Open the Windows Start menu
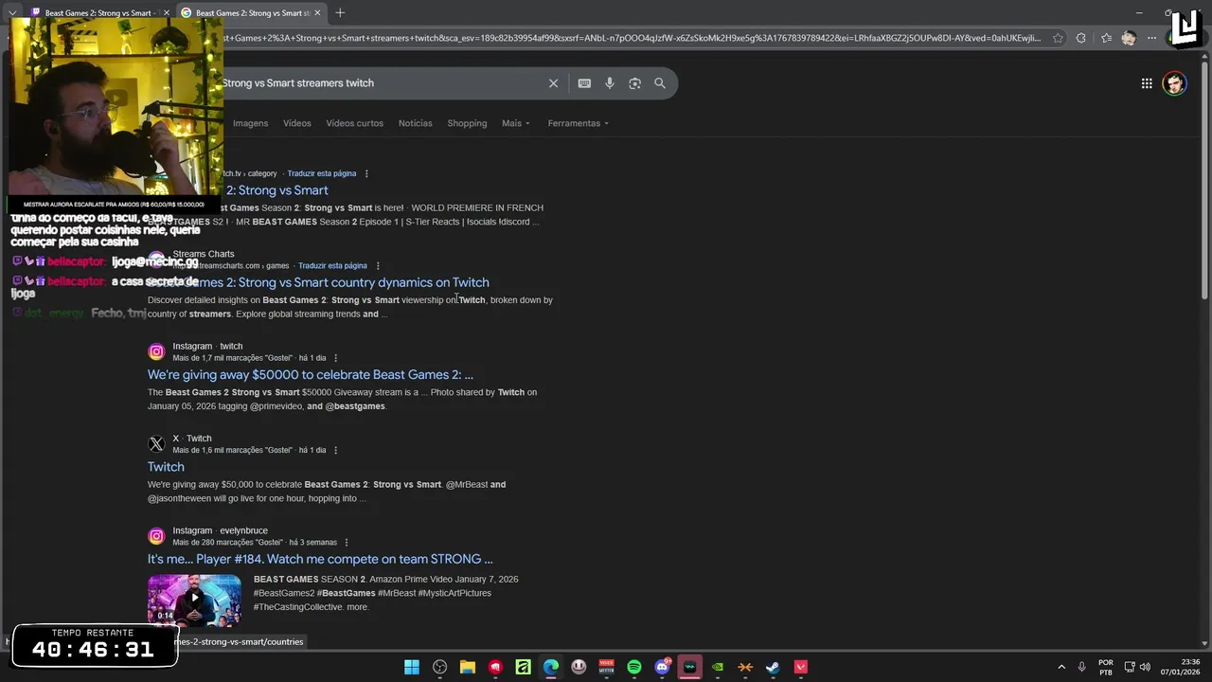Viewport: 1212px width, 682px height. [412, 667]
